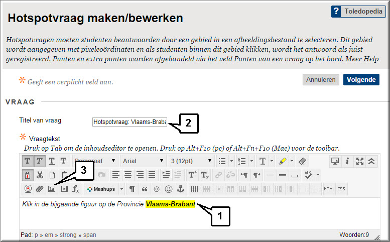390x242 pixels.
Task: Open HTML code view
Action: pyautogui.click(x=329, y=189)
